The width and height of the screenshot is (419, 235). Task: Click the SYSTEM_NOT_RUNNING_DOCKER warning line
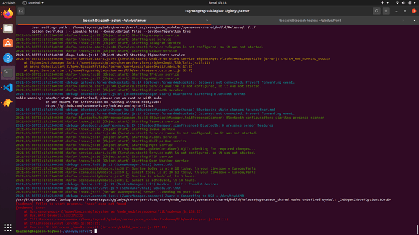173,59
